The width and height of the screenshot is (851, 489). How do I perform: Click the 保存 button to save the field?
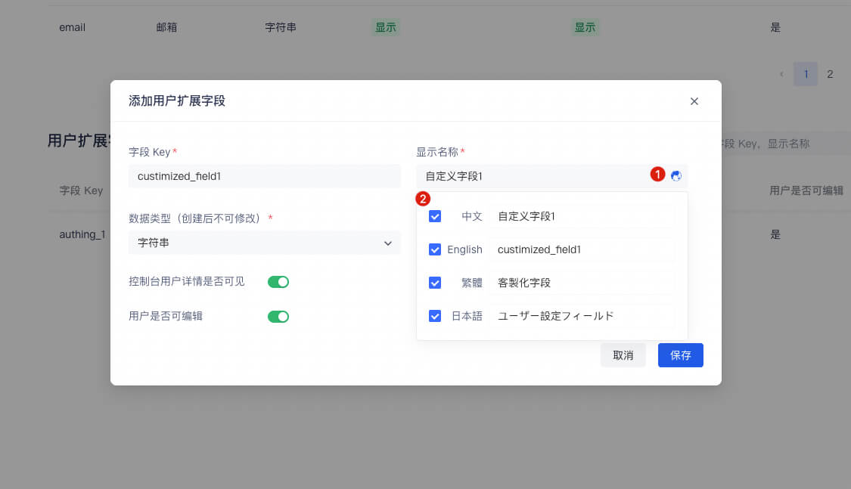[x=680, y=354]
